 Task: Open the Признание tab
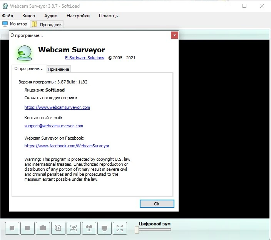[x=59, y=69]
